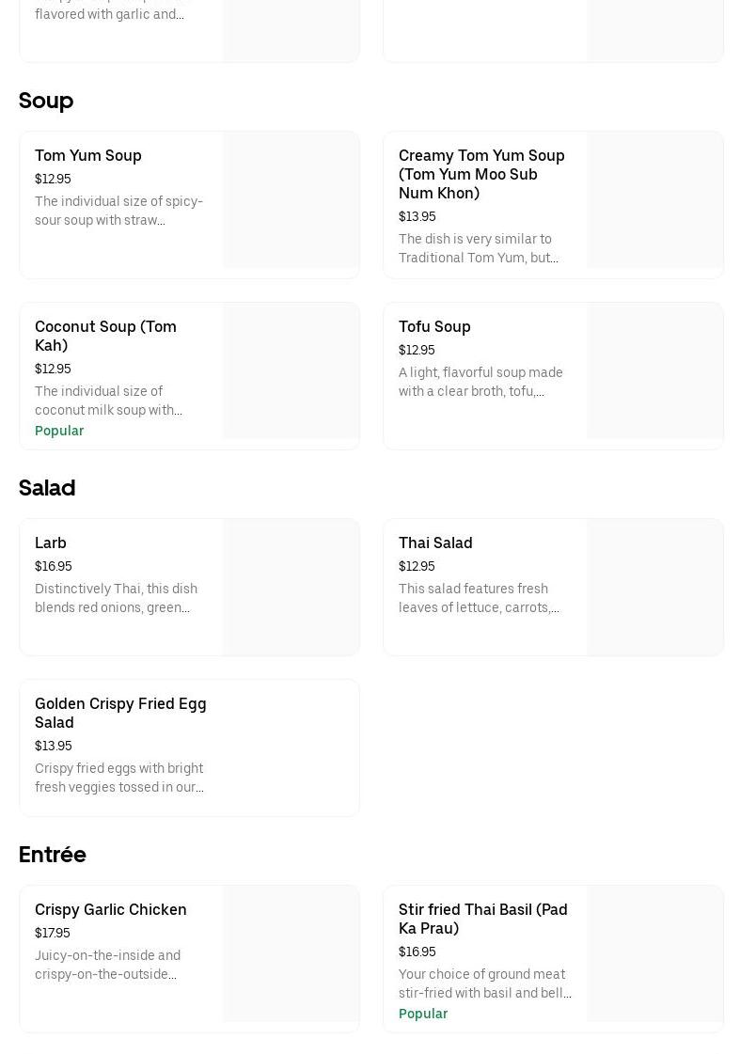Click the Salad section heading
Image resolution: width=756 pixels, height=1054 pixels.
coord(47,488)
